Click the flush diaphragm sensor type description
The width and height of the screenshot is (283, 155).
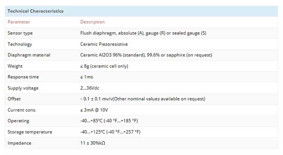coord(143,33)
